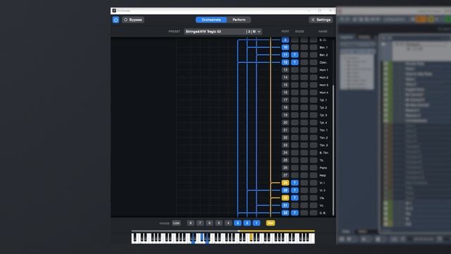Viewport: 451px width, 254px height.
Task: Select the Low voices button
Action: [176, 223]
